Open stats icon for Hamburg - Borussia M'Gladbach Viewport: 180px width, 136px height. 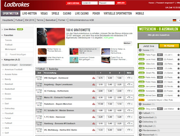point(93,124)
